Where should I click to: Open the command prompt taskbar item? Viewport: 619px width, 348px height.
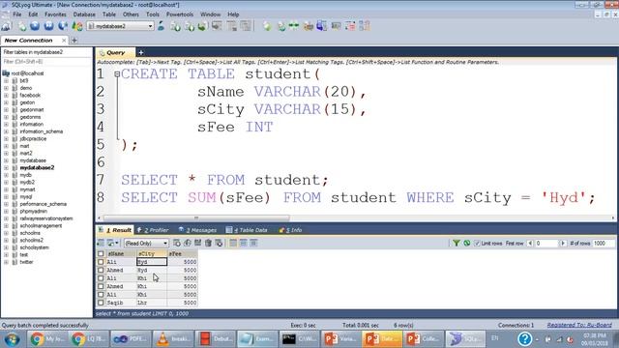click(299, 339)
